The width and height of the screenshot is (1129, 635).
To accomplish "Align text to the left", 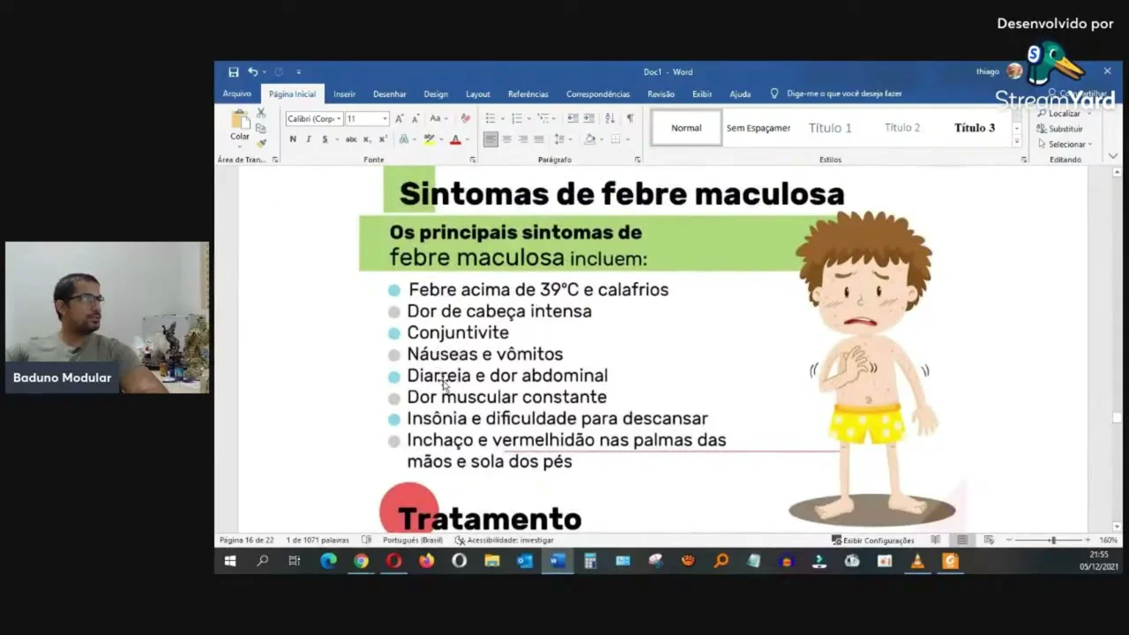I will tap(490, 139).
